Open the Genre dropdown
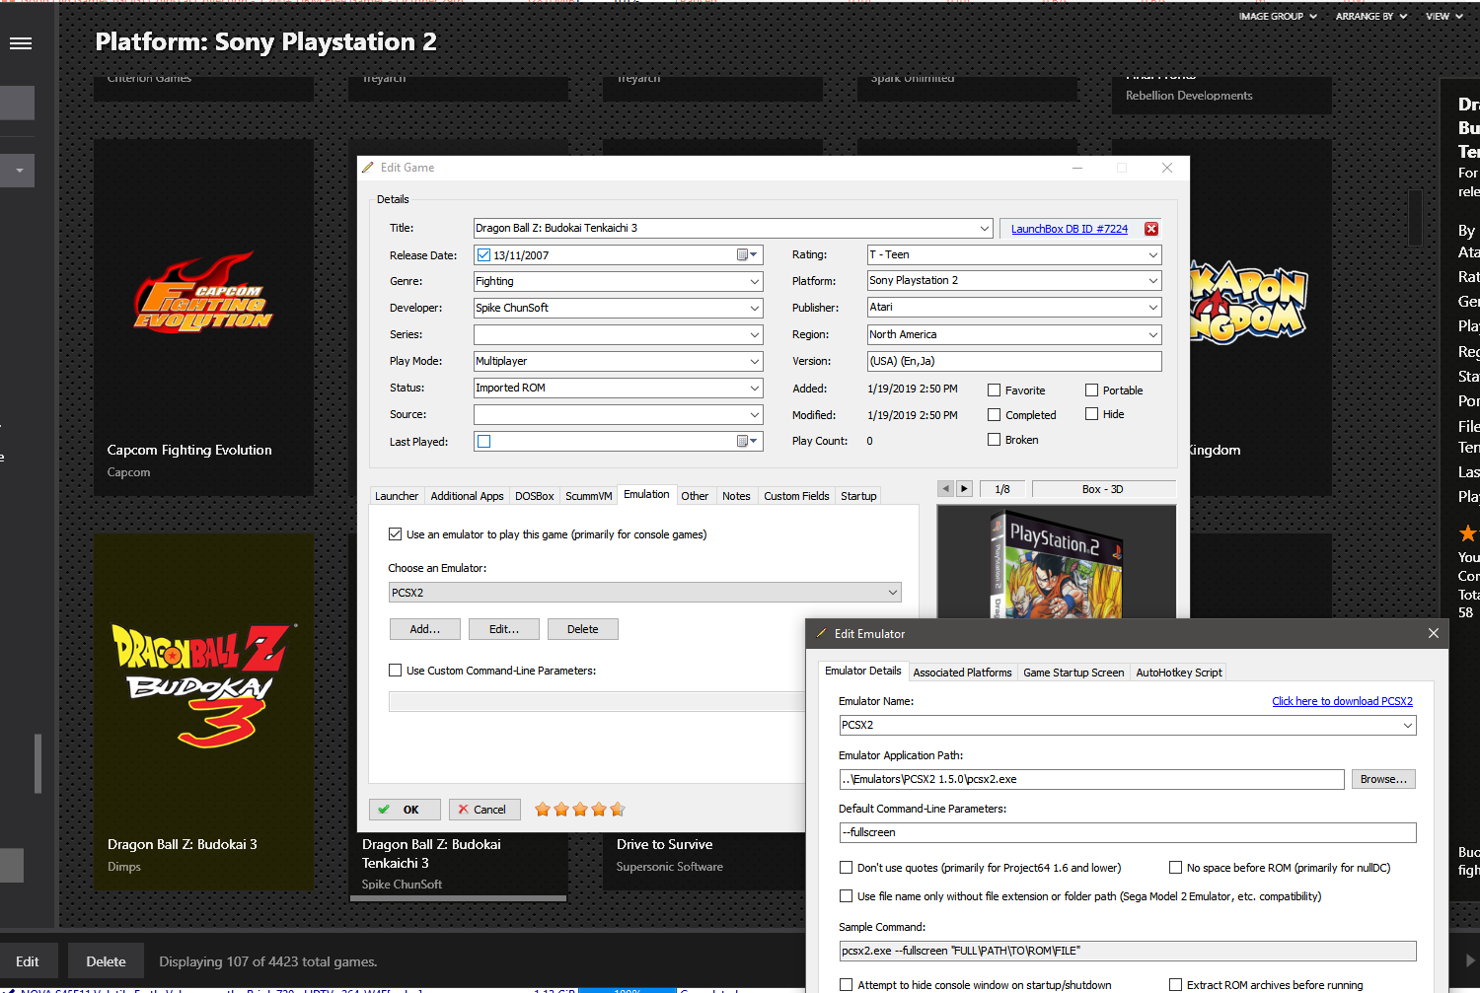Image resolution: width=1480 pixels, height=993 pixels. click(754, 281)
